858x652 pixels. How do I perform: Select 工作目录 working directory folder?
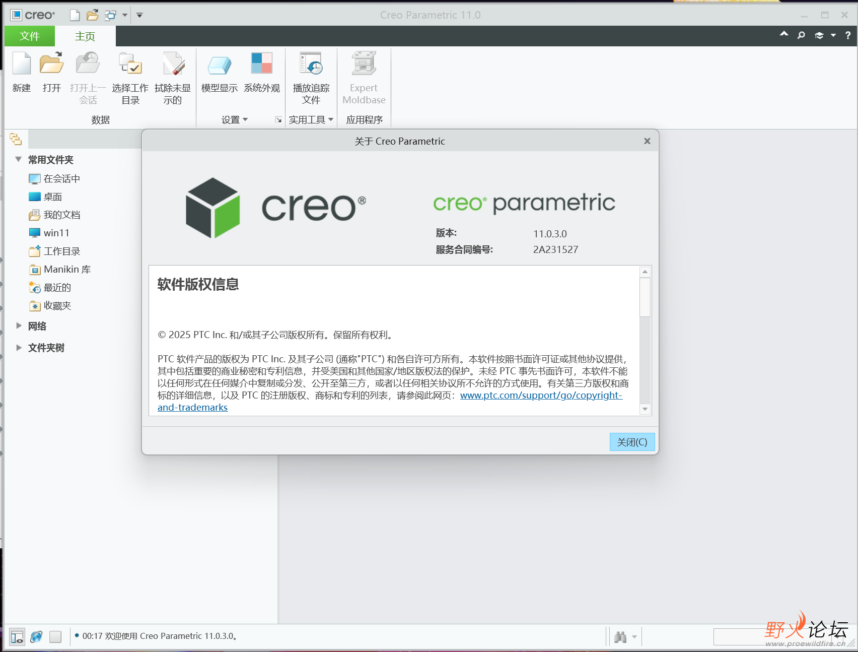(x=54, y=251)
